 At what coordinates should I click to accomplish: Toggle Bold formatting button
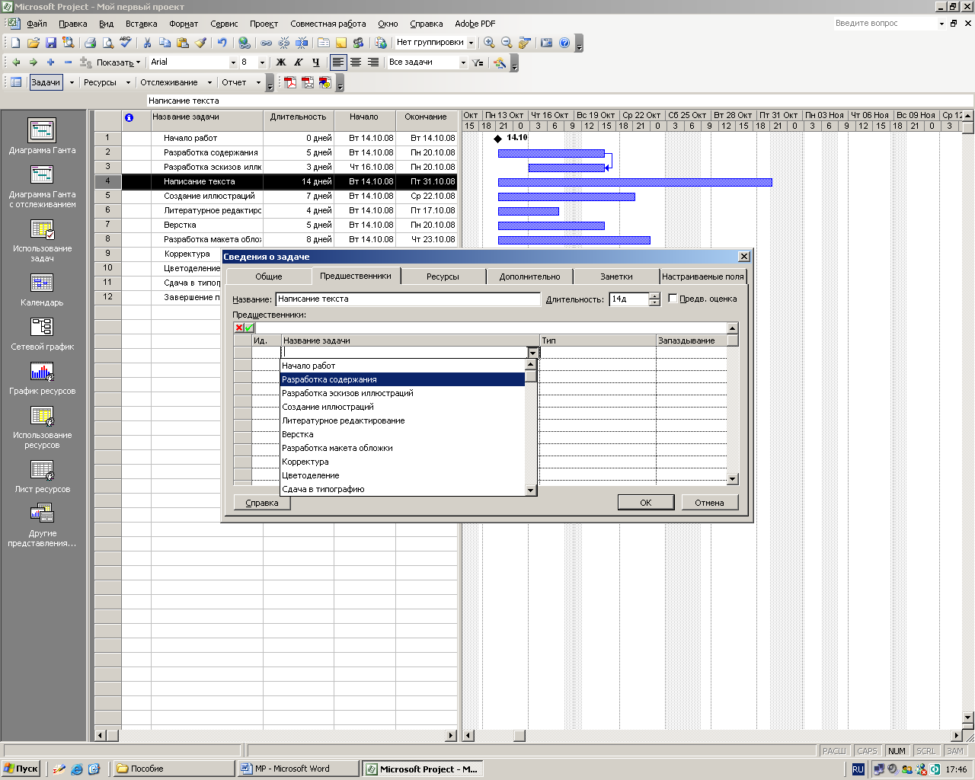(281, 62)
